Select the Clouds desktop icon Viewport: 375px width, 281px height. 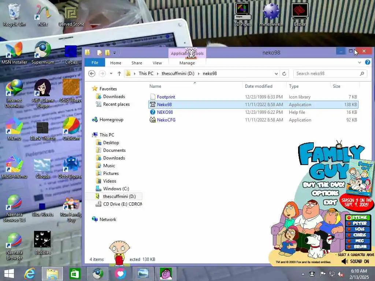point(42,168)
